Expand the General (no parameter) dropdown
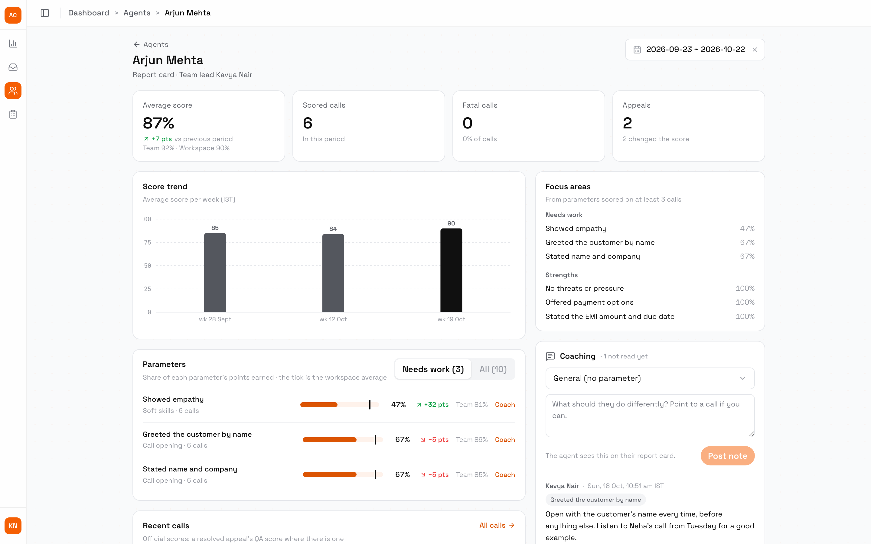Viewport: 871px width, 544px height. coord(650,378)
